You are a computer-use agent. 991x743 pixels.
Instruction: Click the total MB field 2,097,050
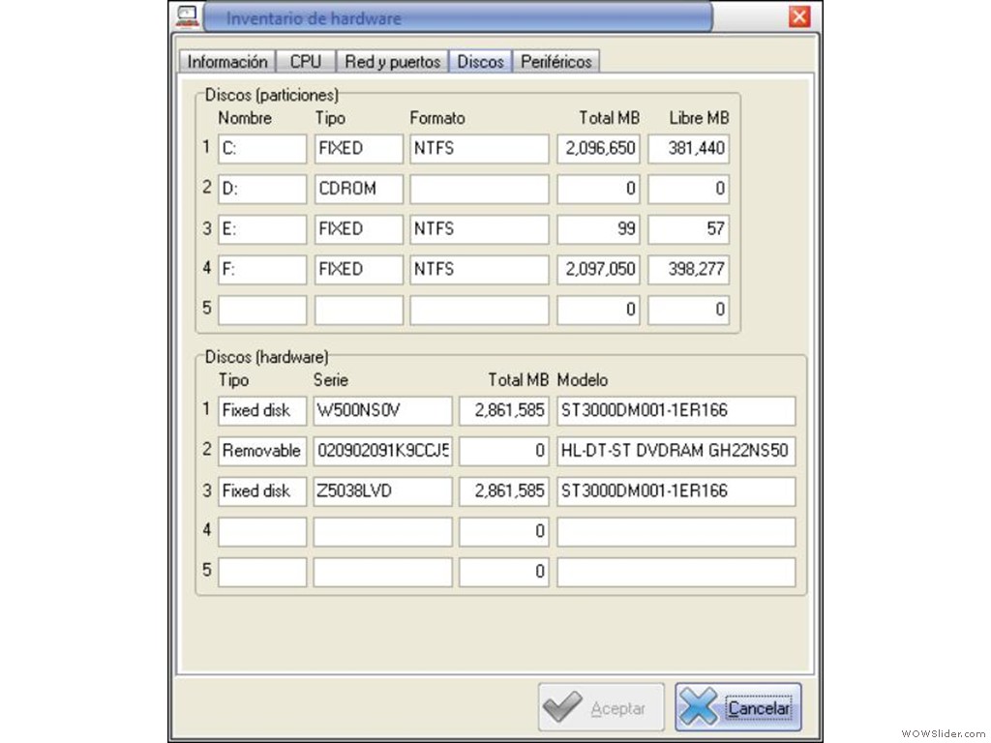coord(598,270)
